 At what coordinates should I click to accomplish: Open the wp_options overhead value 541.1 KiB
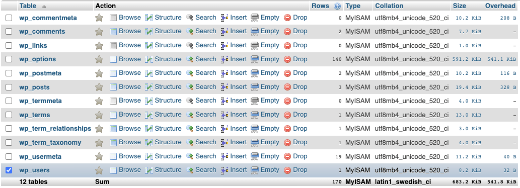pyautogui.click(x=502, y=60)
